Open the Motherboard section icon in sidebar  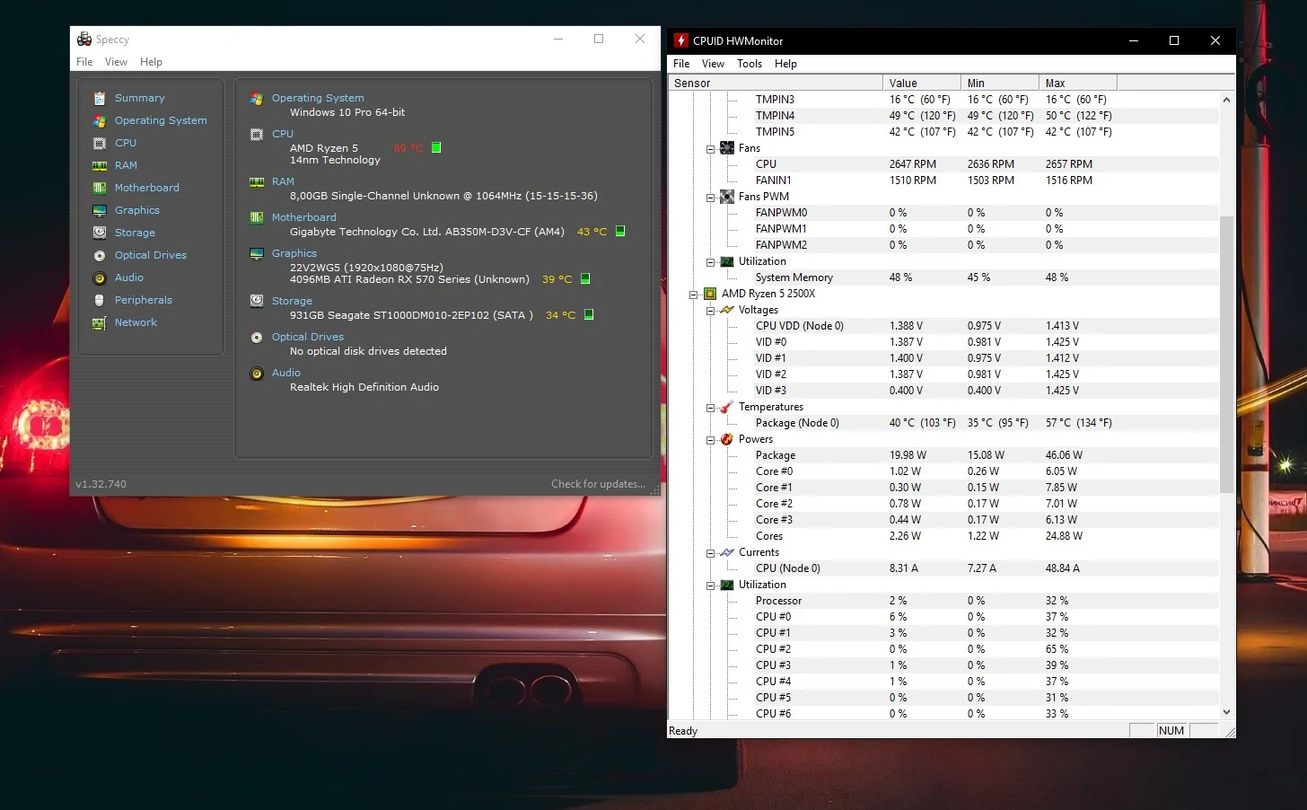[100, 188]
